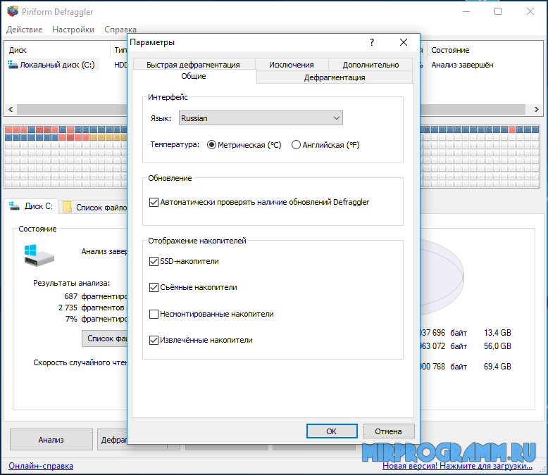The image size is (548, 475).
Task: Switch to Быстрая дефрагментация tab
Action: click(x=193, y=65)
